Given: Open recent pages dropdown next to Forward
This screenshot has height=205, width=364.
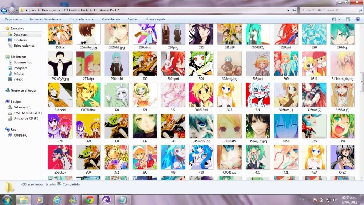Looking at the screenshot, I should pos(17,10).
